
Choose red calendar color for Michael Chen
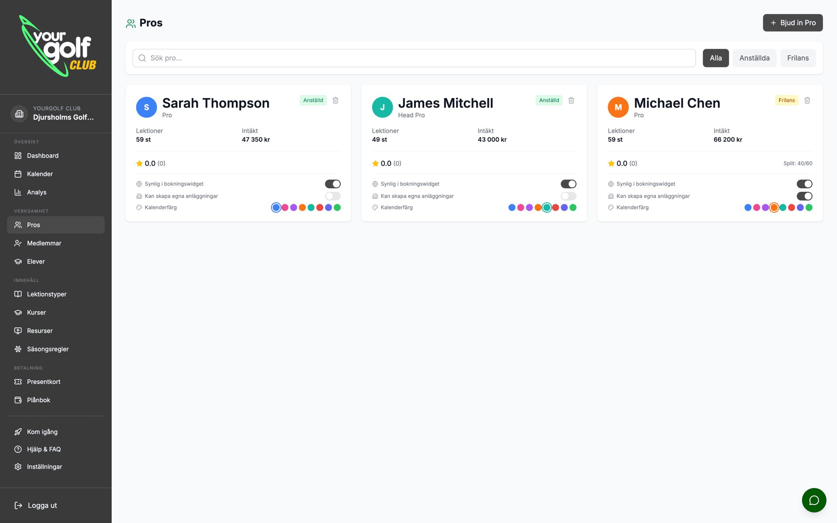[x=791, y=207]
